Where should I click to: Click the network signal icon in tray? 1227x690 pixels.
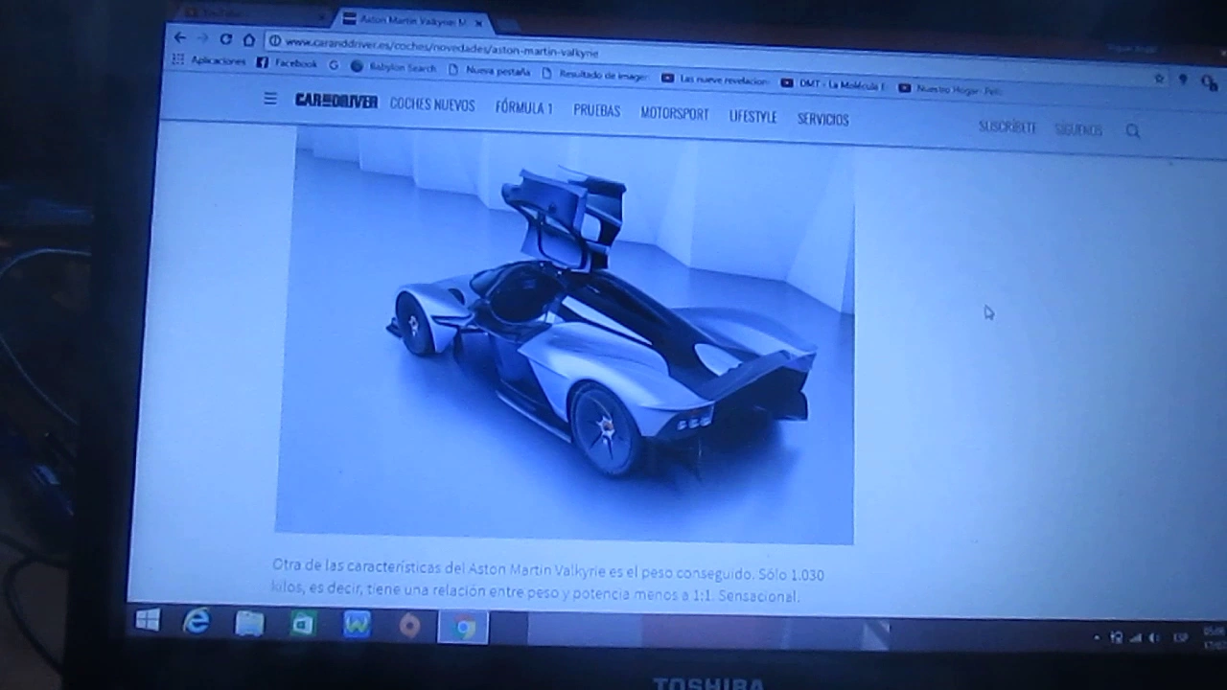[x=1136, y=637]
